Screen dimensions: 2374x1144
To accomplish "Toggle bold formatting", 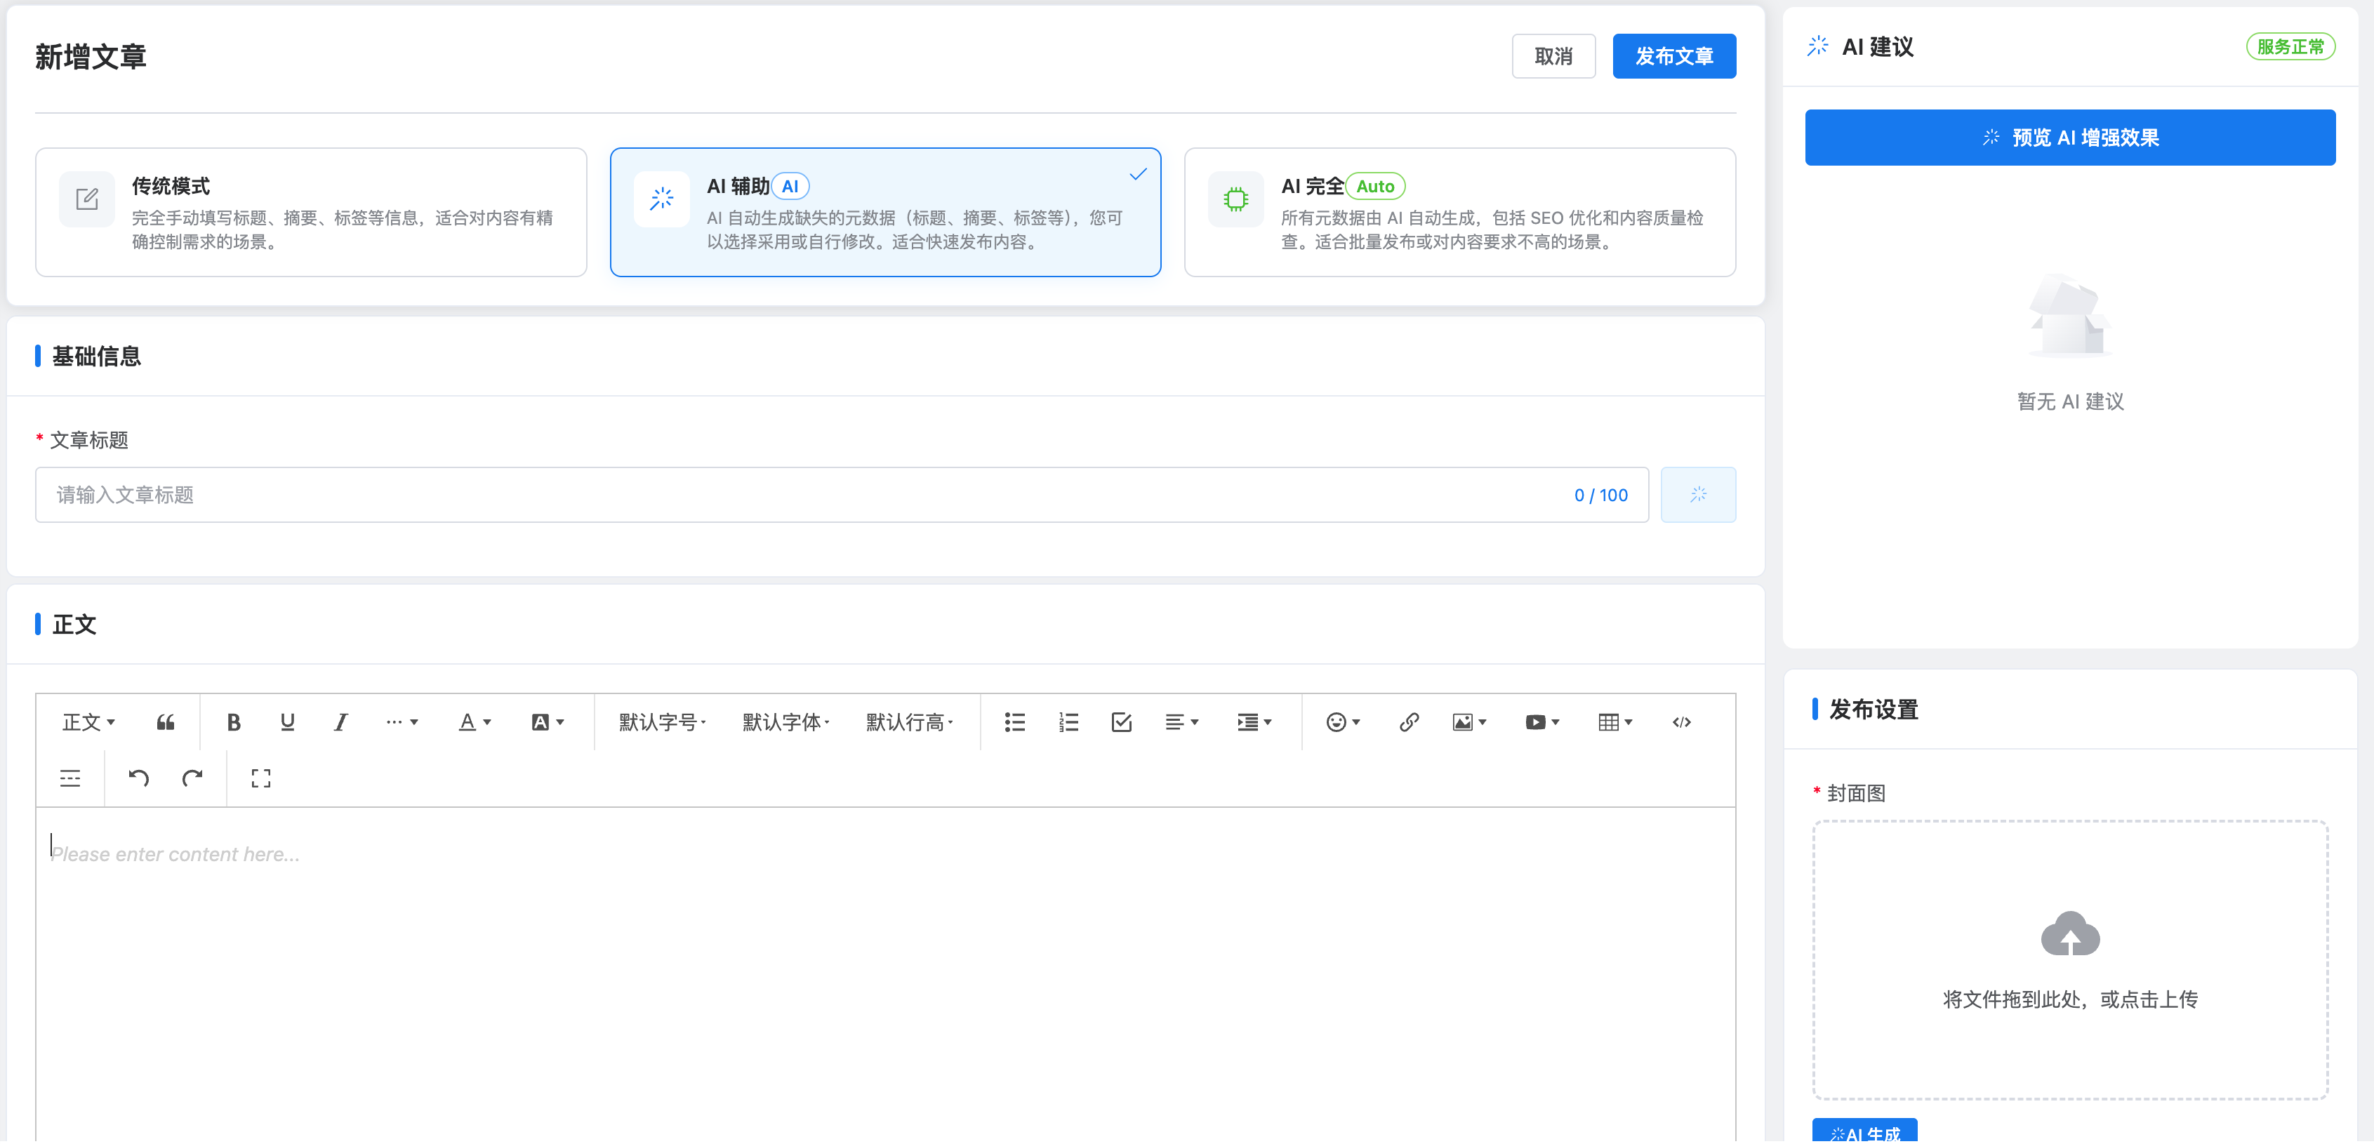I will coord(233,722).
